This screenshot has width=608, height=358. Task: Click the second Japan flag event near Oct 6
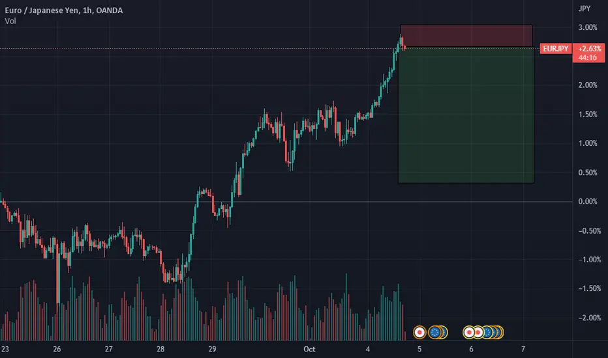click(478, 332)
